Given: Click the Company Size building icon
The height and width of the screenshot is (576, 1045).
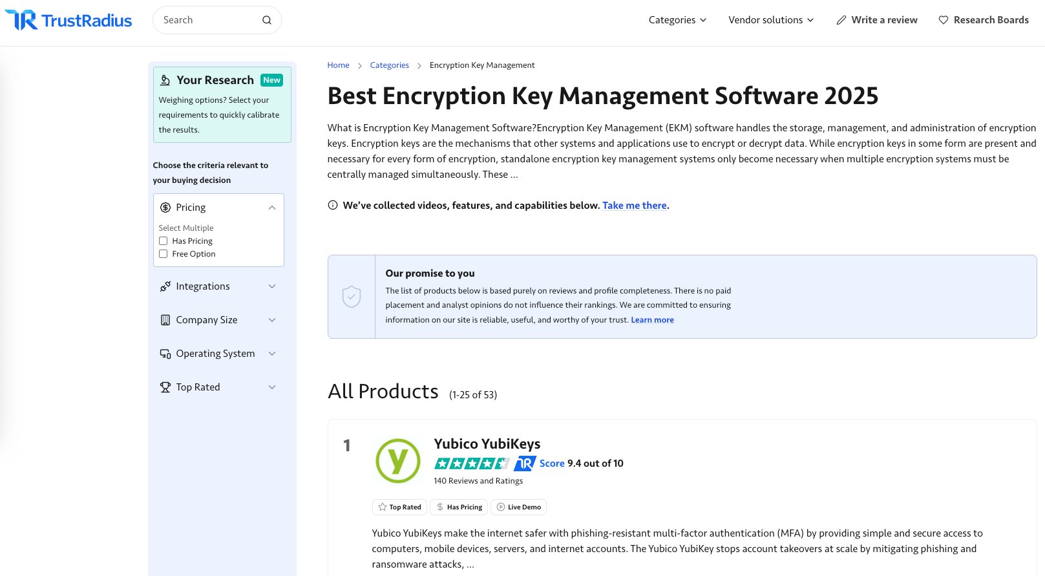Looking at the screenshot, I should tap(165, 320).
